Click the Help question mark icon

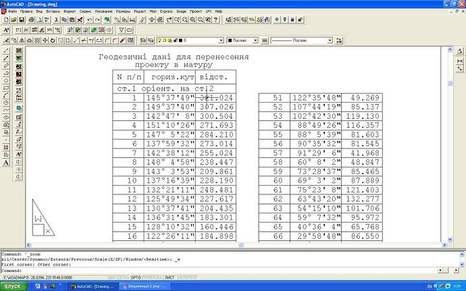216,20
